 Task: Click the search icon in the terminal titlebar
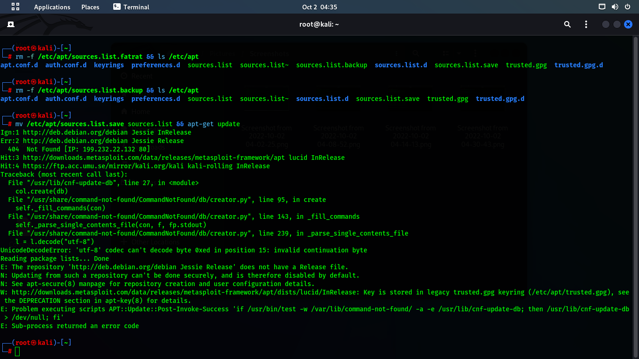567,24
